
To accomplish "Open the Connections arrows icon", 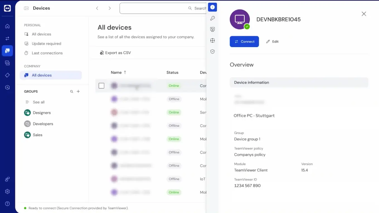I will (x=7, y=38).
